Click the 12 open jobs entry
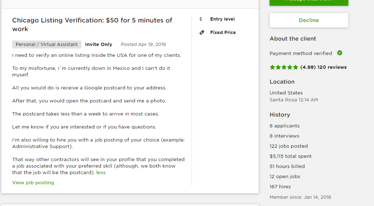Image resolution: width=374 pixels, height=206 pixels. [285, 177]
